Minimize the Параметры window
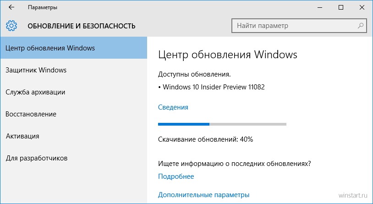The image size is (373, 204). tap(320, 7)
